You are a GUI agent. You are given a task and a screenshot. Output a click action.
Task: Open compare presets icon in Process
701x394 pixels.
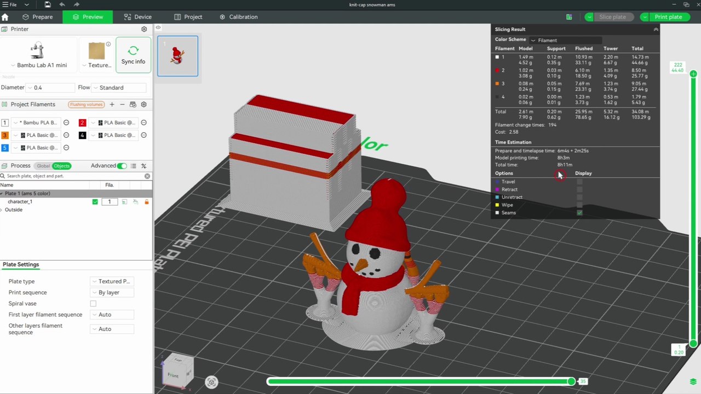pyautogui.click(x=144, y=166)
